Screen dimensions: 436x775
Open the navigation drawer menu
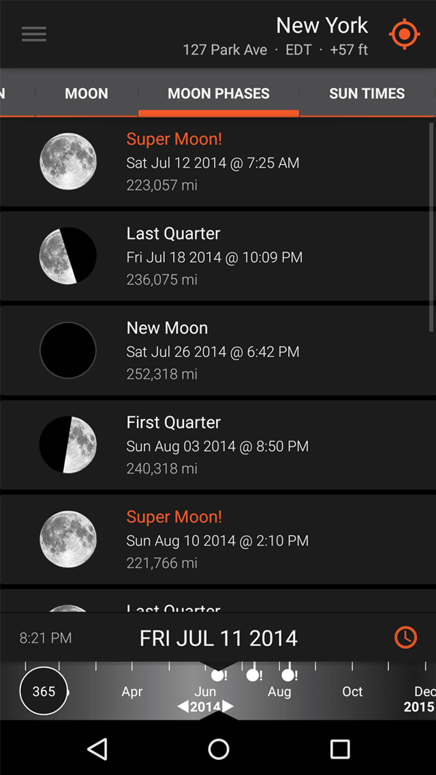pos(33,34)
